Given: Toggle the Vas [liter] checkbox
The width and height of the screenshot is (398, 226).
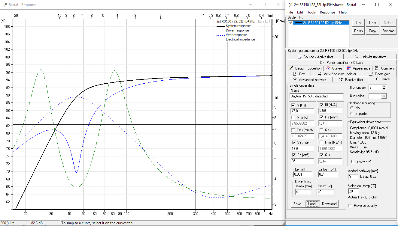Looking at the screenshot, I should [x=293, y=142].
